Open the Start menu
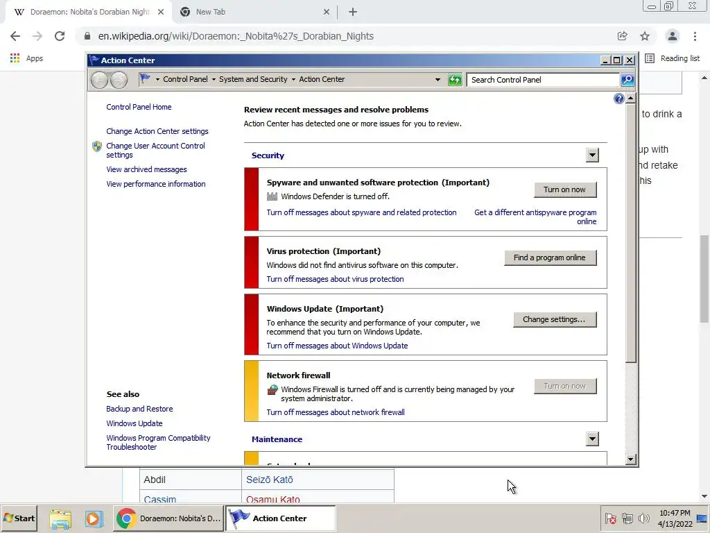The width and height of the screenshot is (710, 533). point(19,518)
